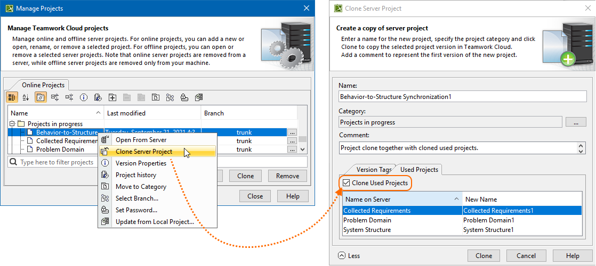Choose Update from Local Project menu entry

155,222
